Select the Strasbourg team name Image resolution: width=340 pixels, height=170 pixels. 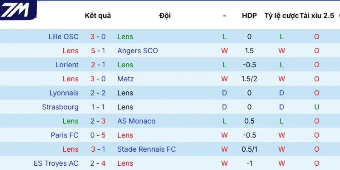click(x=60, y=107)
